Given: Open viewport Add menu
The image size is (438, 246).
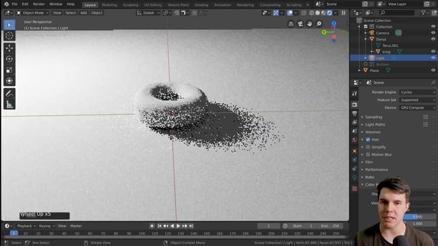Looking at the screenshot, I should click(x=83, y=13).
